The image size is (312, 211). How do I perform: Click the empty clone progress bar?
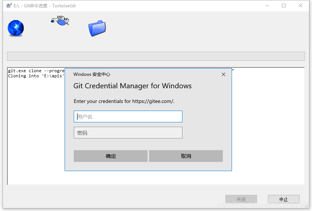[156, 56]
